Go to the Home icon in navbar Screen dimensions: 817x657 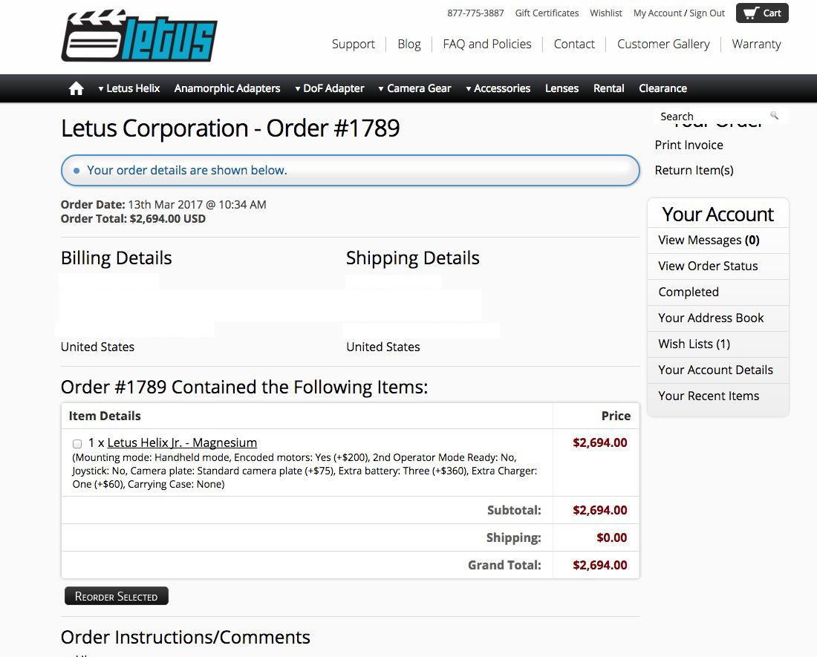tap(76, 88)
